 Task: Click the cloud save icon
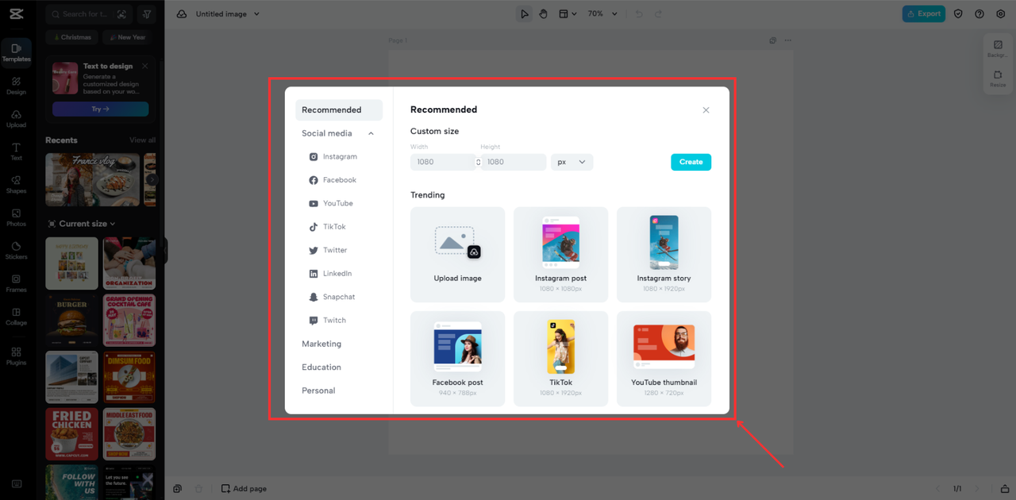tap(182, 13)
